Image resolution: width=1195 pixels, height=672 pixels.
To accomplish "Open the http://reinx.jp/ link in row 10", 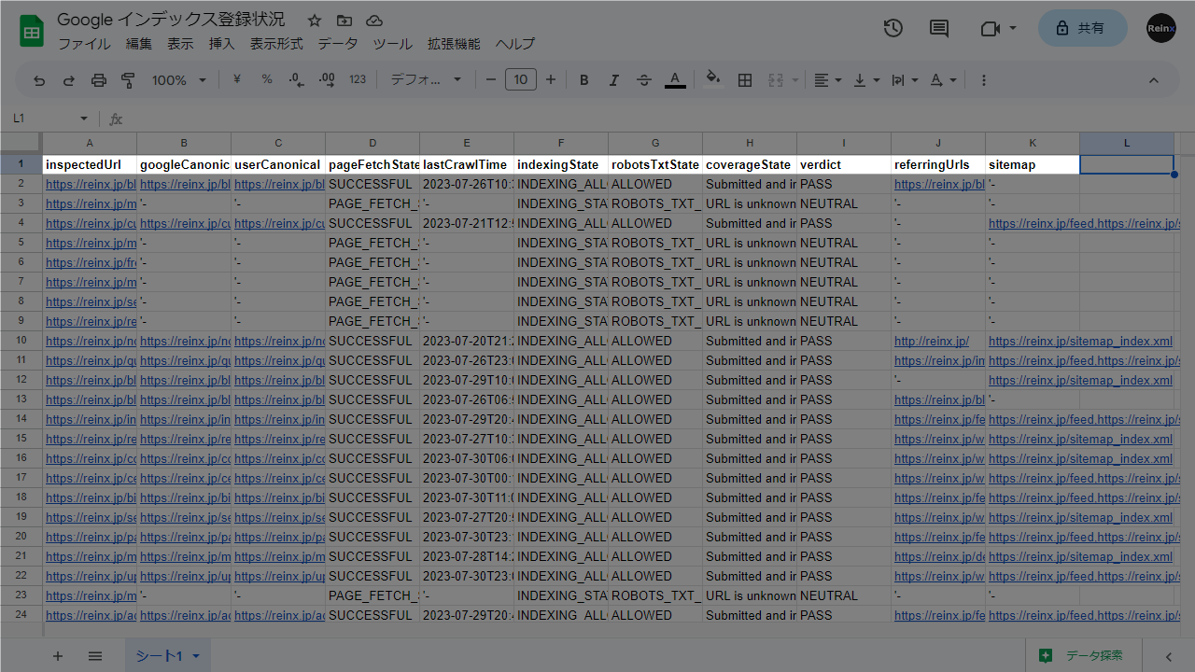I will 932,341.
